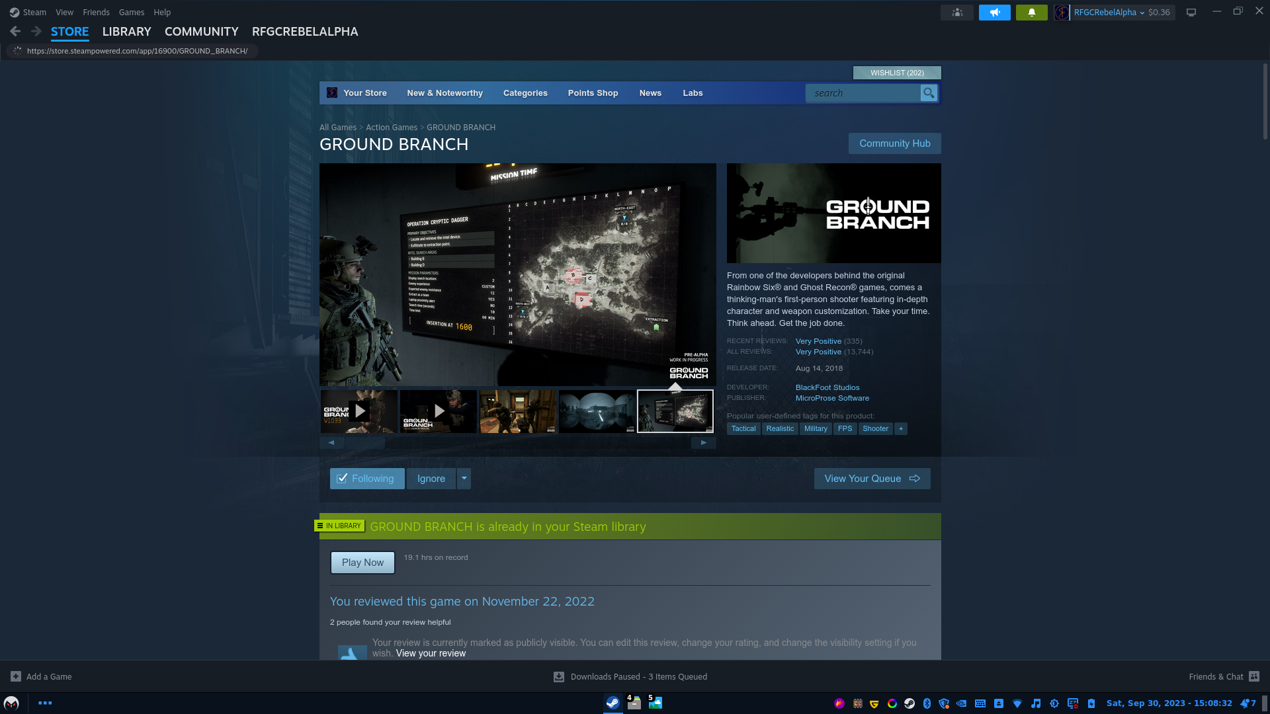Viewport: 1270px width, 714px height.
Task: Click the Downloads icon in bottom bar
Action: [559, 676]
